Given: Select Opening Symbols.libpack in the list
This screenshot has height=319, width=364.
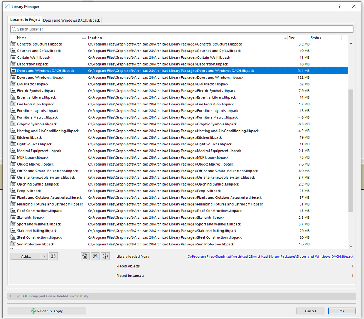Looking at the screenshot, I should 38,184.
